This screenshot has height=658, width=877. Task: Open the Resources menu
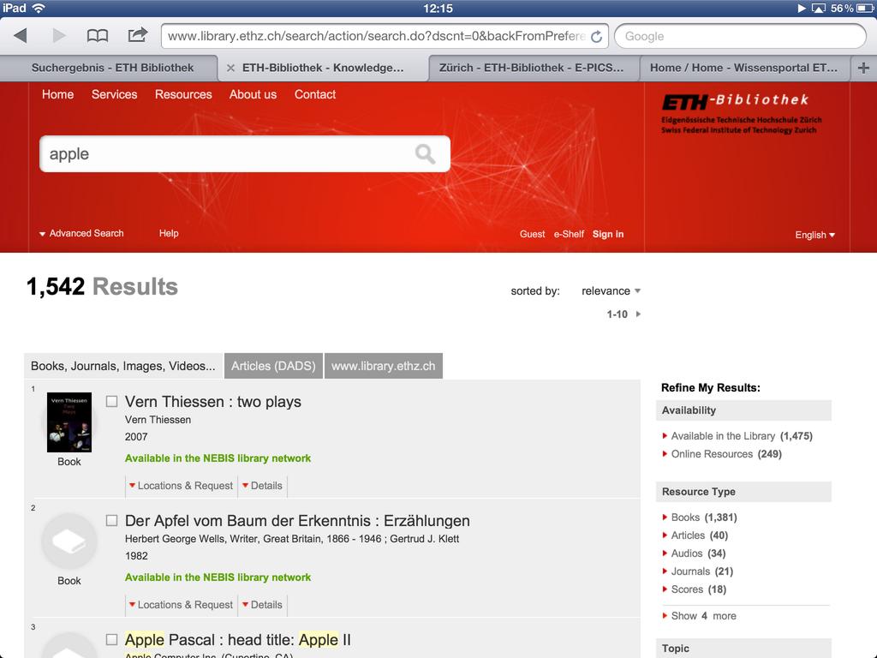[x=183, y=94]
